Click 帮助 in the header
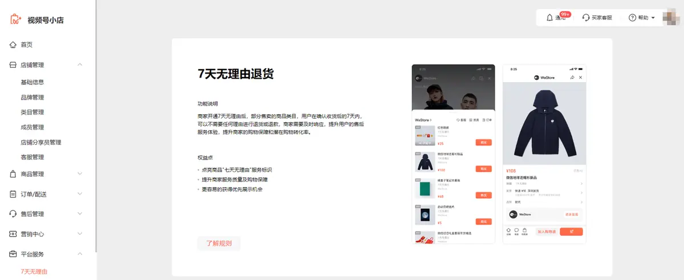 point(643,18)
